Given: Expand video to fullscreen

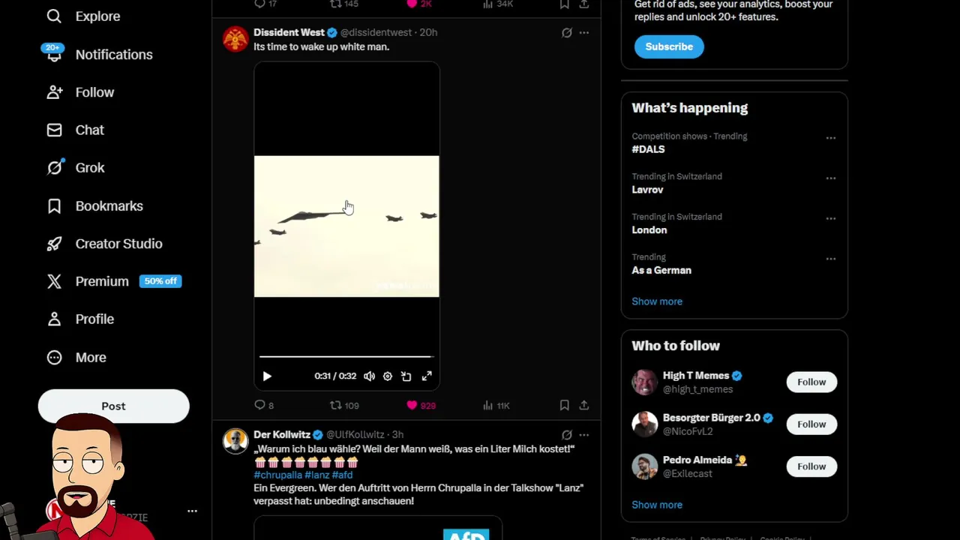Looking at the screenshot, I should coord(427,376).
